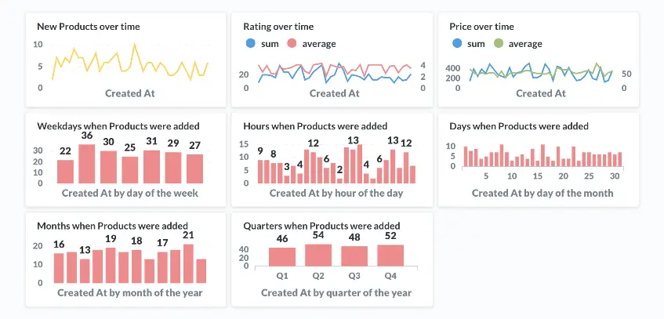Viewport: 664px width, 319px height.
Task: Click the month bar labeled 21
Action: 188,264
